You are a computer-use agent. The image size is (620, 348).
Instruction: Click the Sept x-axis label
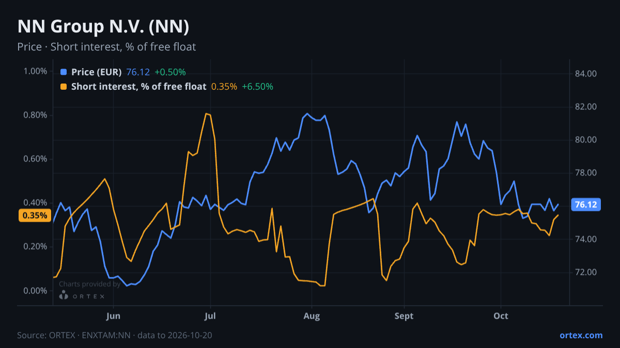(x=404, y=316)
